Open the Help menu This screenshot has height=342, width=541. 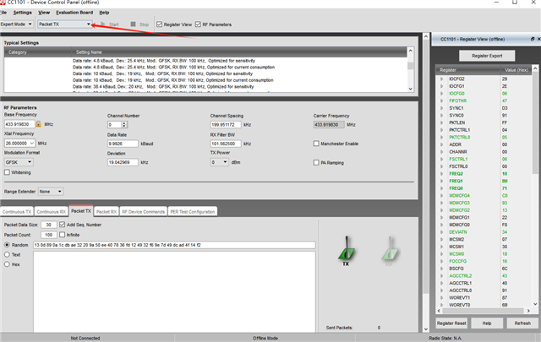[x=104, y=13]
